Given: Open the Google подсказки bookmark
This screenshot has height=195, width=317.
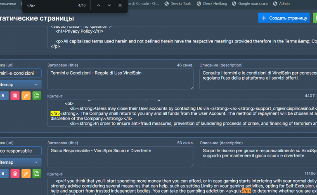Looking at the screenshot, I should coord(250,4).
